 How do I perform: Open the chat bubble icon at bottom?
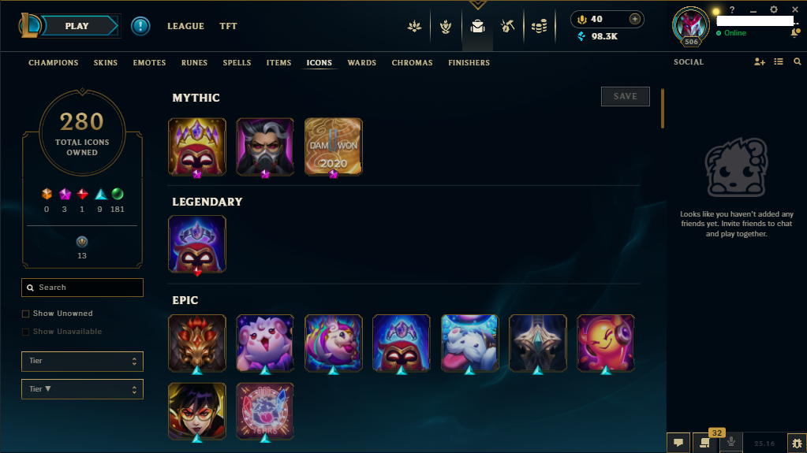pyautogui.click(x=678, y=443)
